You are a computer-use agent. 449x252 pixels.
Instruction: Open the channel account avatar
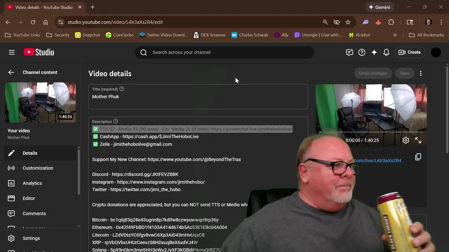436,52
